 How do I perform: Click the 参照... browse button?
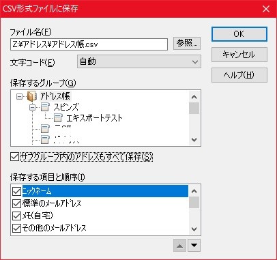pyautogui.click(x=187, y=43)
